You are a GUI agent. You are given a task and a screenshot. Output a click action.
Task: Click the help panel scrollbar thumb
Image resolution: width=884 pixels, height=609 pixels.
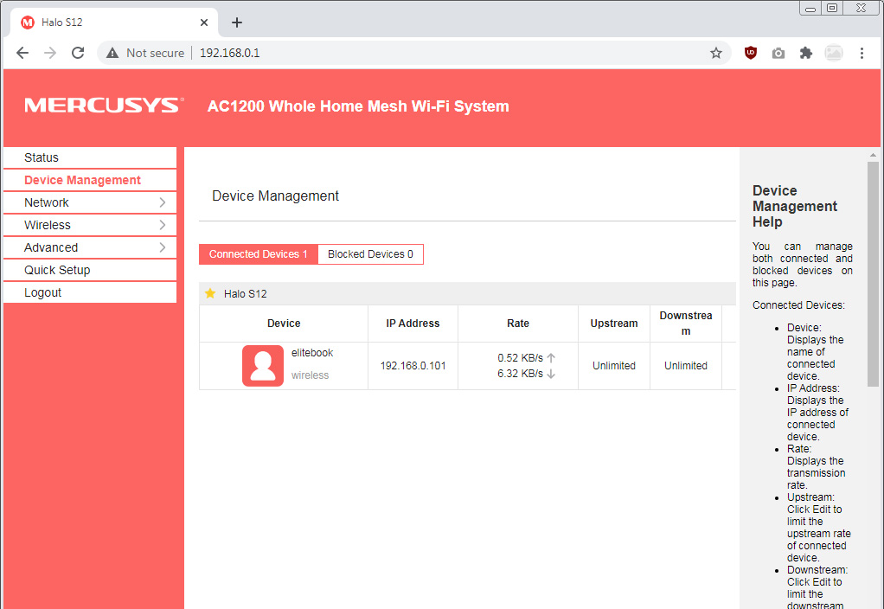(873, 274)
